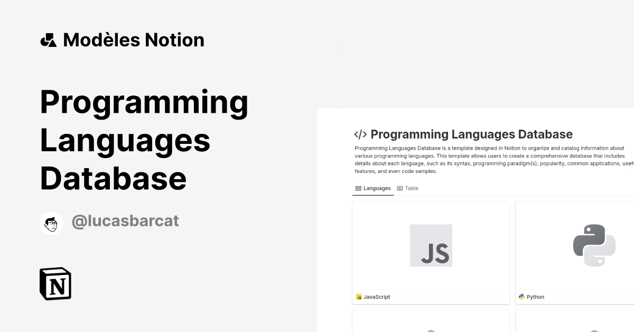The height and width of the screenshot is (332, 634).
Task: Select the code </> page icon
Action: (361, 134)
